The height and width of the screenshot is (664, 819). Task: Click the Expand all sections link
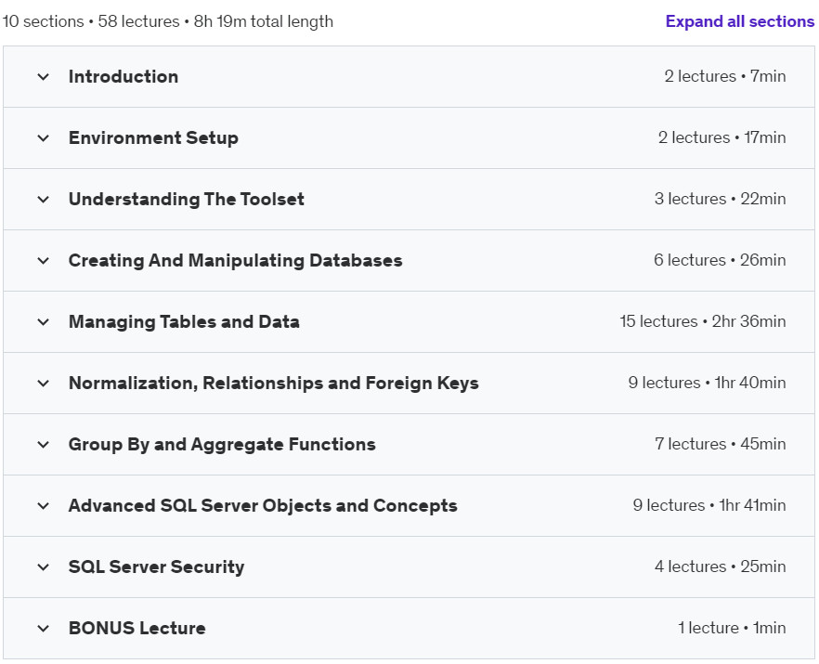[739, 21]
